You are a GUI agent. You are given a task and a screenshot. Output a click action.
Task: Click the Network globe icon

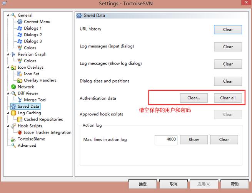point(13,87)
